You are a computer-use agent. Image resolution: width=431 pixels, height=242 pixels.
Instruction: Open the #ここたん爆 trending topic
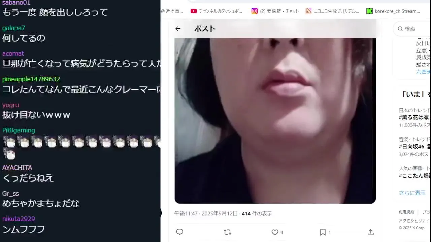point(415,175)
